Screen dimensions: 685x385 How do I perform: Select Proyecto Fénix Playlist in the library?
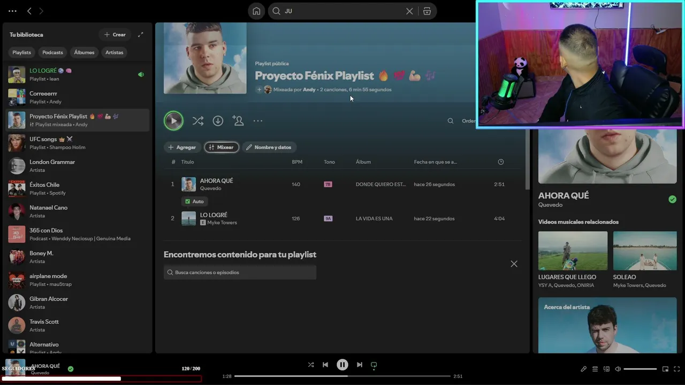pos(78,120)
